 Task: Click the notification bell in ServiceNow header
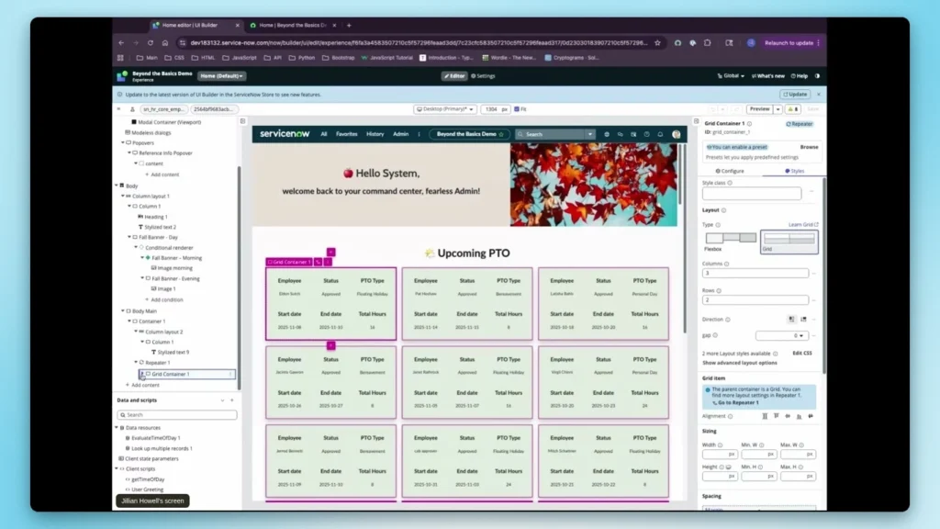click(660, 134)
